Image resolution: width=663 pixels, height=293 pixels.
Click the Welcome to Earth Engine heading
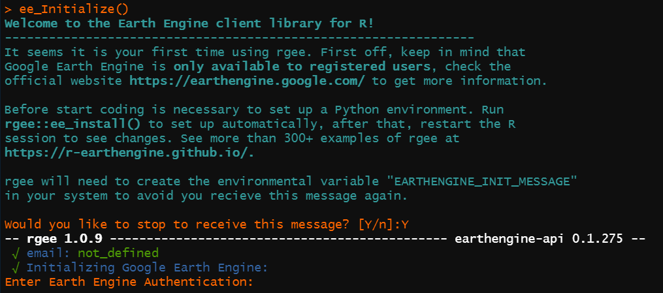click(x=191, y=23)
